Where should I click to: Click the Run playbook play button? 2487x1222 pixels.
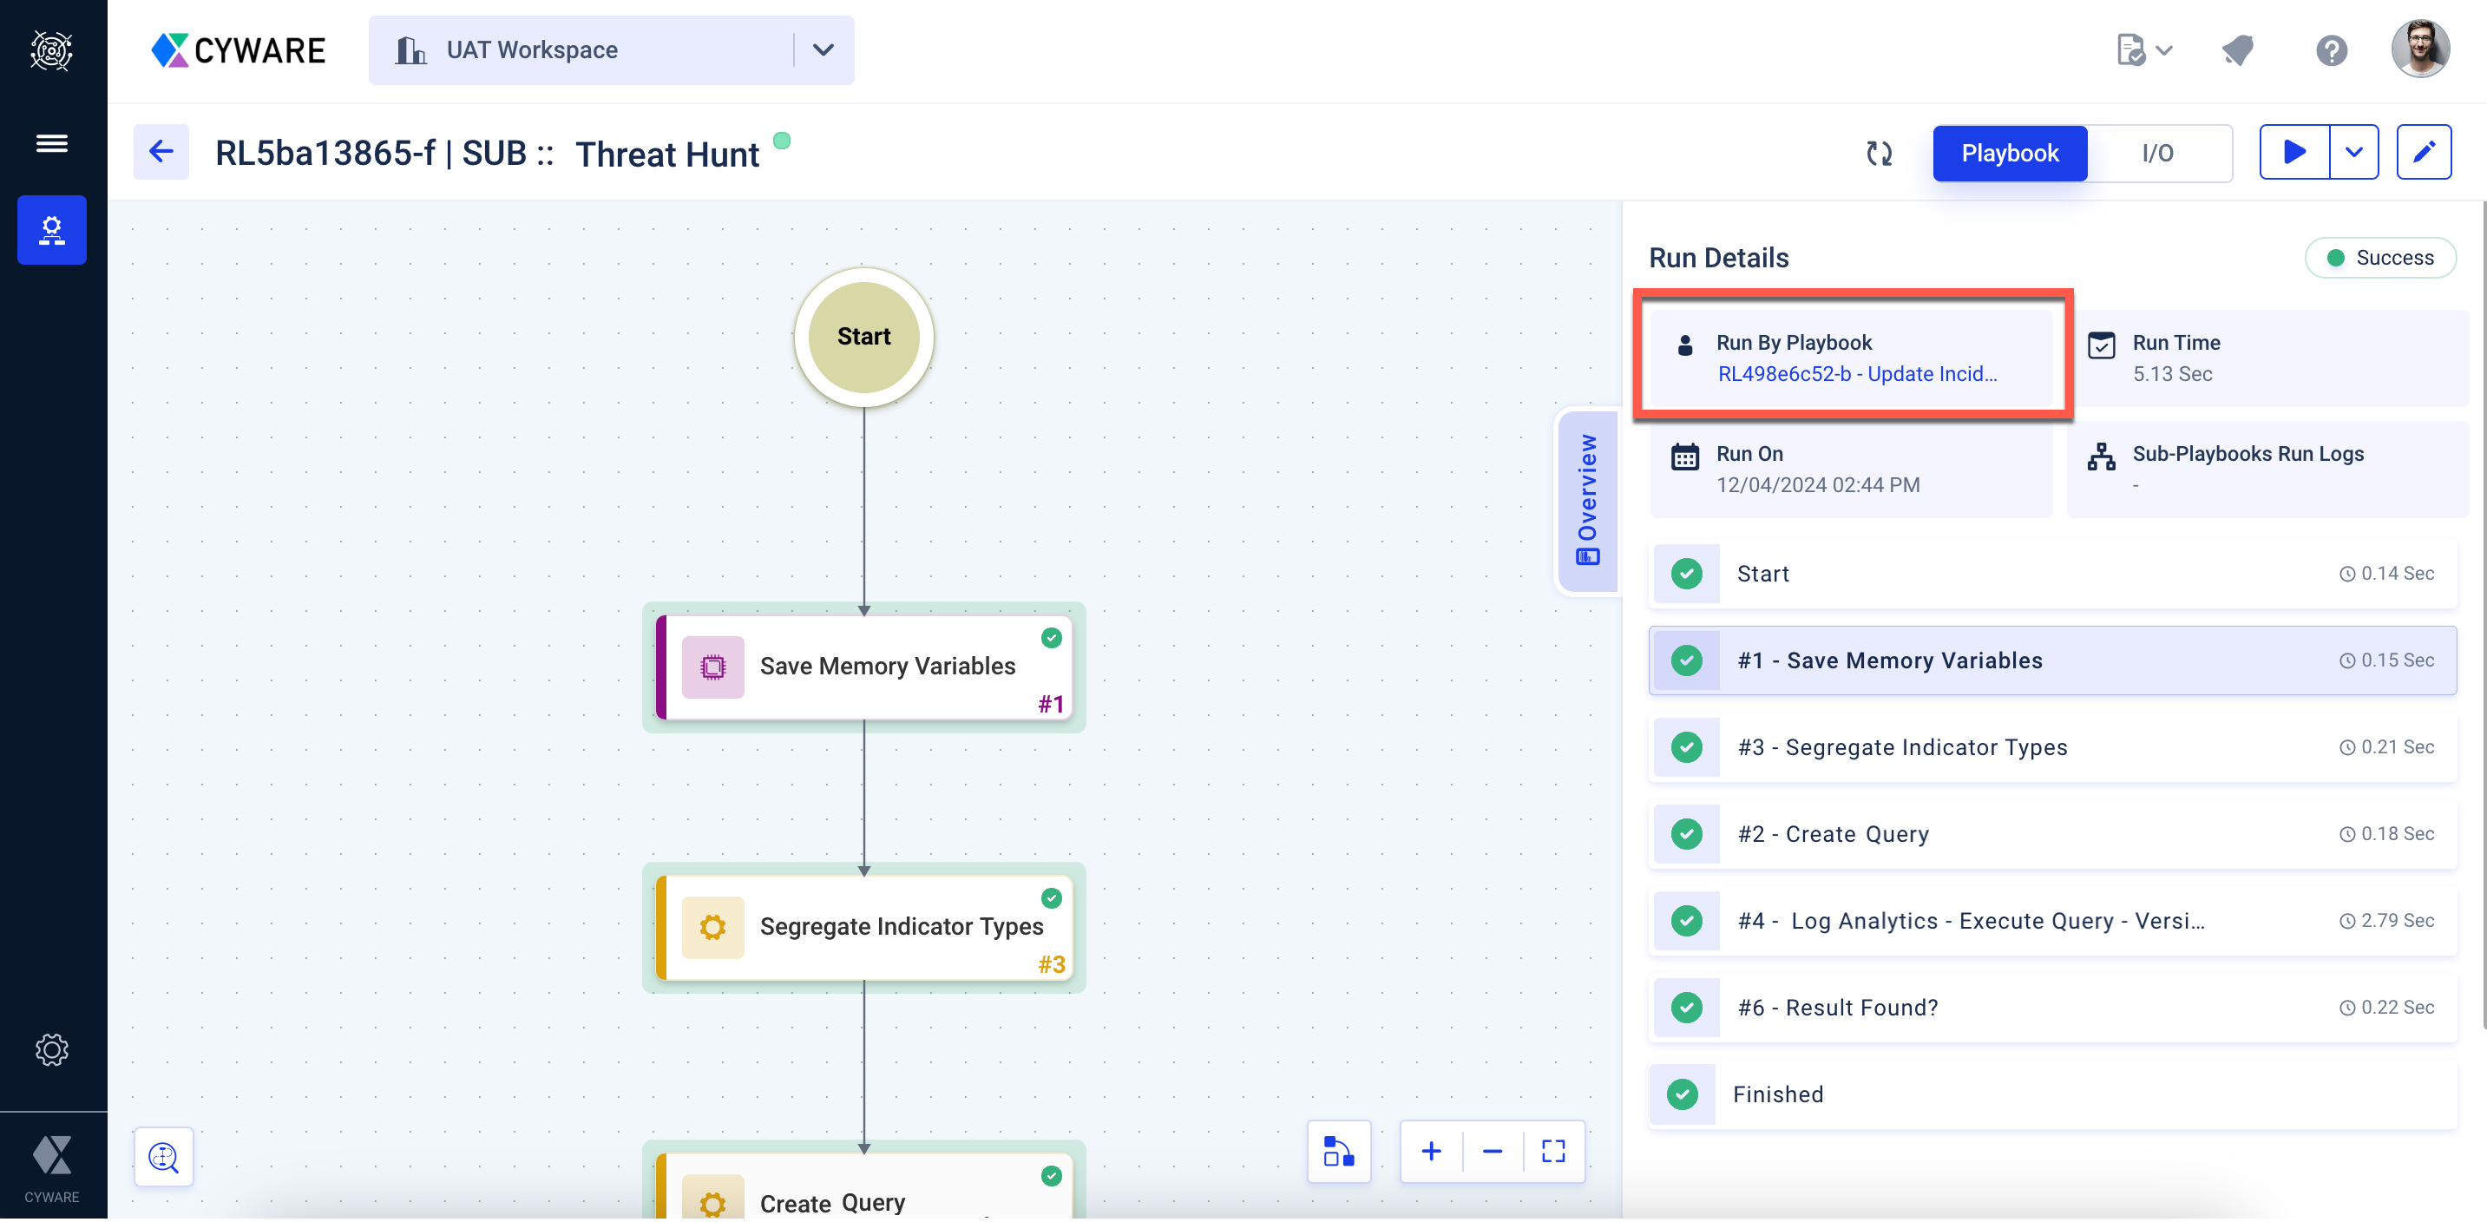click(2293, 152)
